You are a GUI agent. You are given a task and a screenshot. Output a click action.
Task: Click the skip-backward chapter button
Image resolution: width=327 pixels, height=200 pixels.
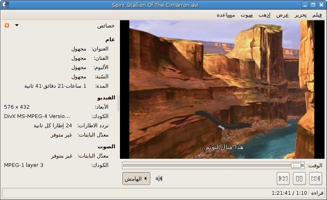point(283,178)
